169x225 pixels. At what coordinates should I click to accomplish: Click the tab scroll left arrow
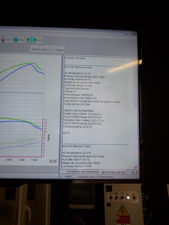pyautogui.click(x=132, y=172)
